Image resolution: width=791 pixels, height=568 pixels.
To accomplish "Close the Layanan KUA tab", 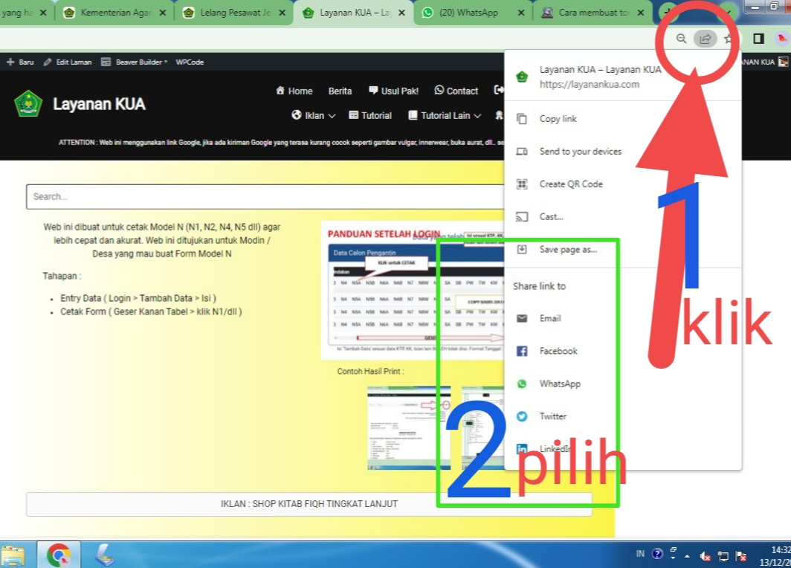I will [401, 13].
